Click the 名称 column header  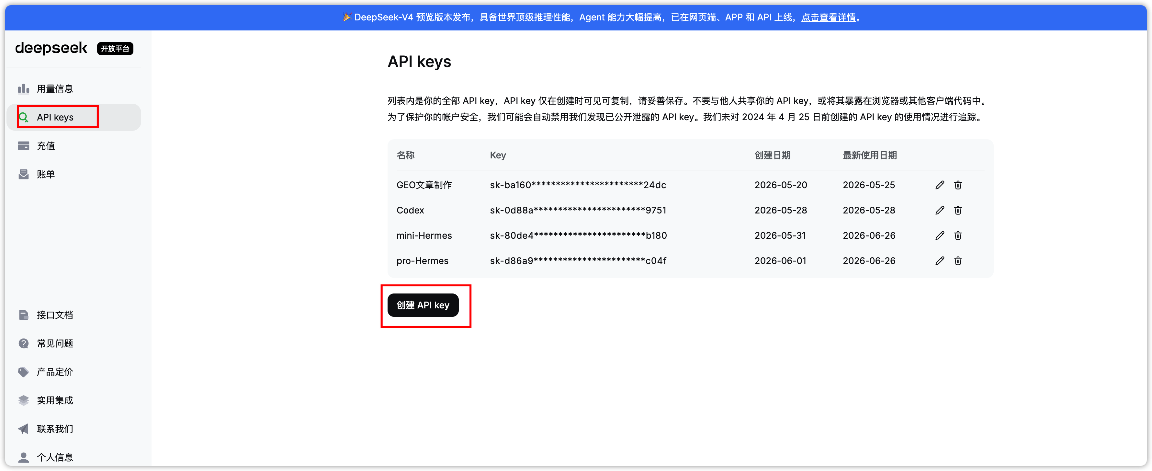[406, 155]
